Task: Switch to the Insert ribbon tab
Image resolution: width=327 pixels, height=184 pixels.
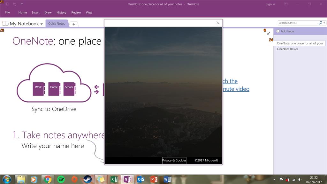Action: (x=35, y=12)
